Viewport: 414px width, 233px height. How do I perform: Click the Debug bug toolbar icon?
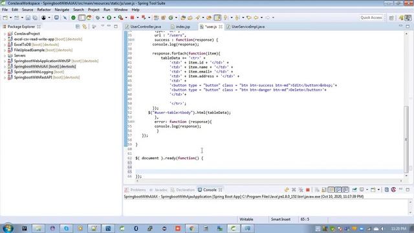(x=98, y=17)
